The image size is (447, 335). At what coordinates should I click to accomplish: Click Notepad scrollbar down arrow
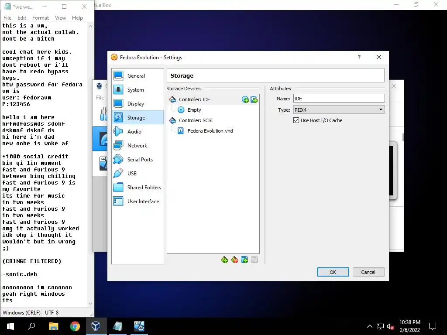[x=91, y=304]
